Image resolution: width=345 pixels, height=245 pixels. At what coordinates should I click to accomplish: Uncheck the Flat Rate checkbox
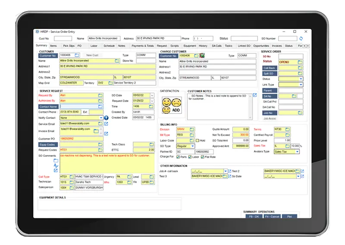tap(202, 157)
